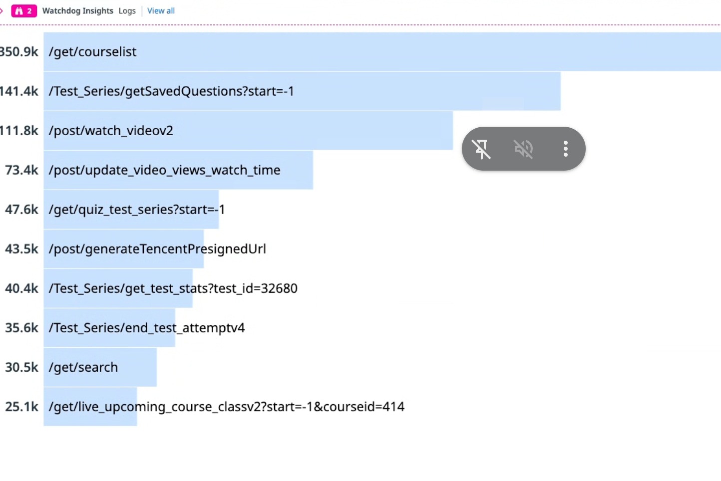The height and width of the screenshot is (481, 721).
Task: Toggle the muted speaker icon
Action: tap(523, 149)
